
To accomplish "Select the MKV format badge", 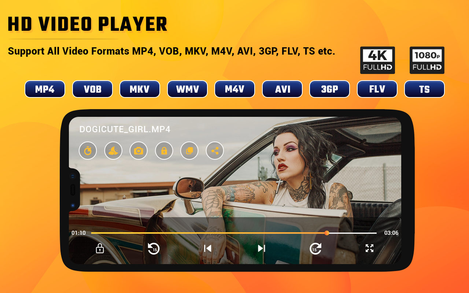I will click(140, 89).
